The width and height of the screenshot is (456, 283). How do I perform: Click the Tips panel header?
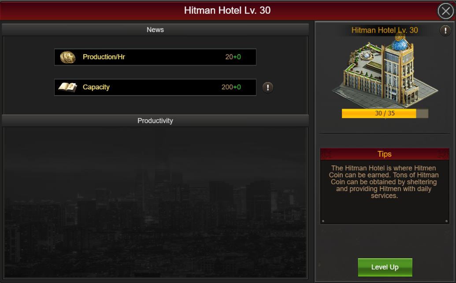(385, 154)
